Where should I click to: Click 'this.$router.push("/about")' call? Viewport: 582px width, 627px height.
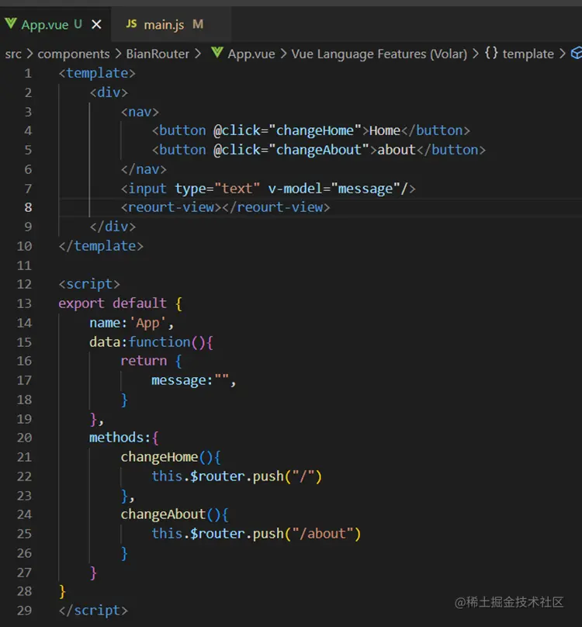(x=256, y=534)
